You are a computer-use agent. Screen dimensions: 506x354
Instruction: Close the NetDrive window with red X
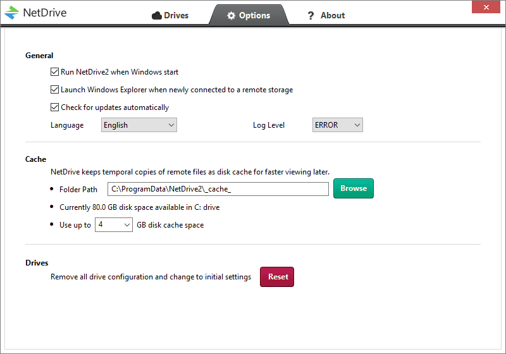tap(486, 7)
